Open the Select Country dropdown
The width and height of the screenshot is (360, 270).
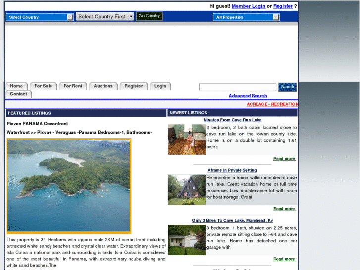(x=40, y=17)
